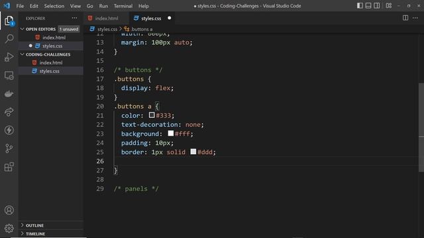Click the '/* panels */' comment text
Screen dimensions: 424x238
point(136,188)
